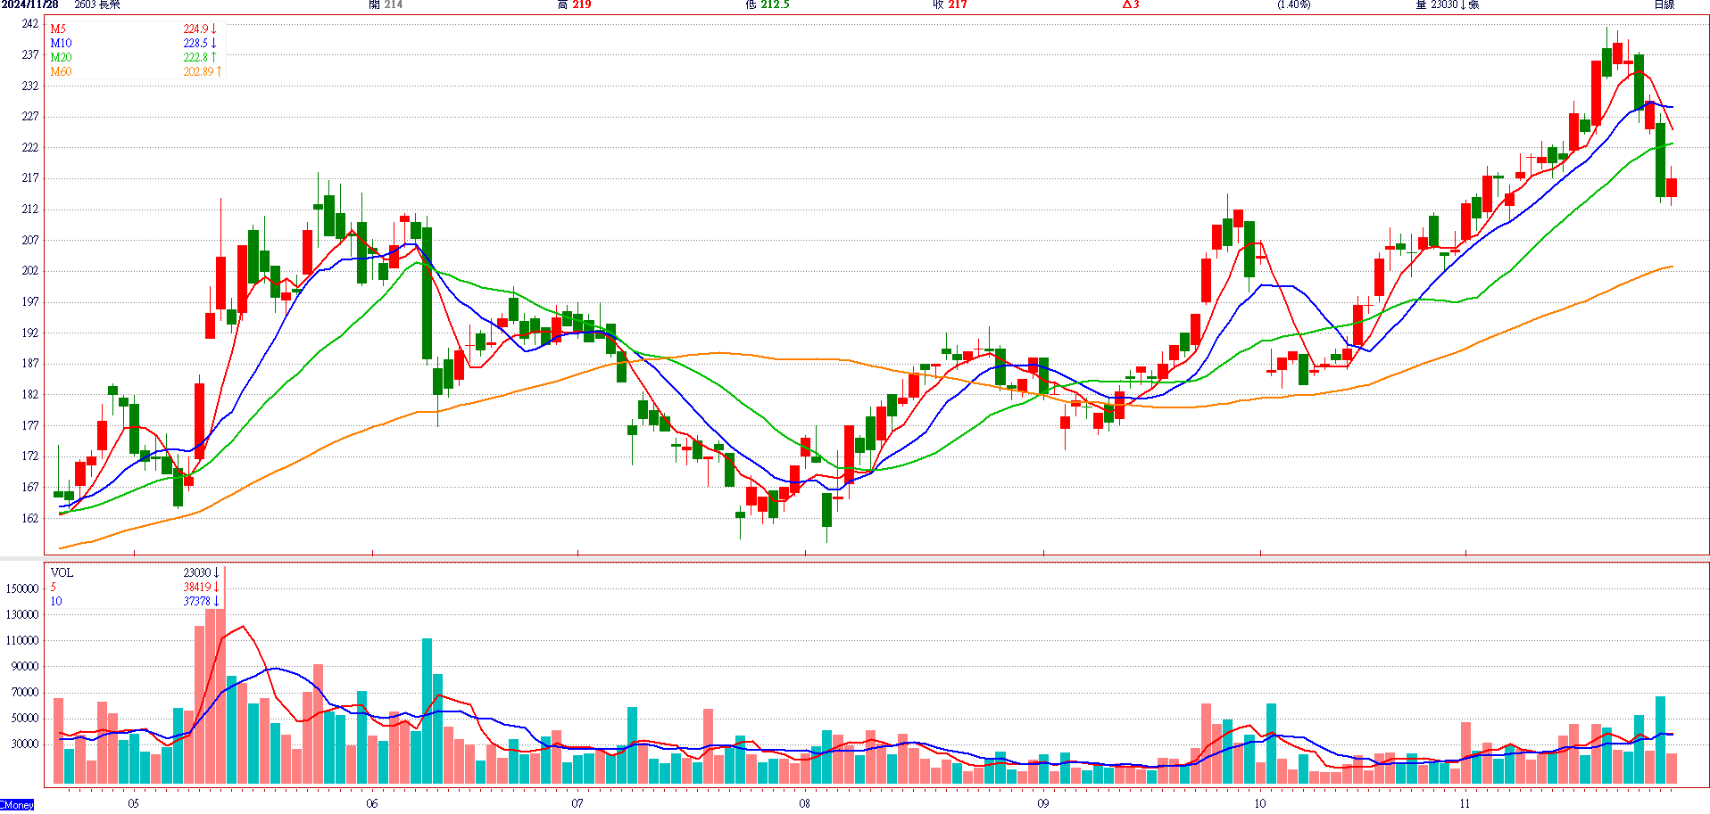Image resolution: width=1710 pixels, height=814 pixels.
Task: Click the high price 高 219
Action: [574, 4]
